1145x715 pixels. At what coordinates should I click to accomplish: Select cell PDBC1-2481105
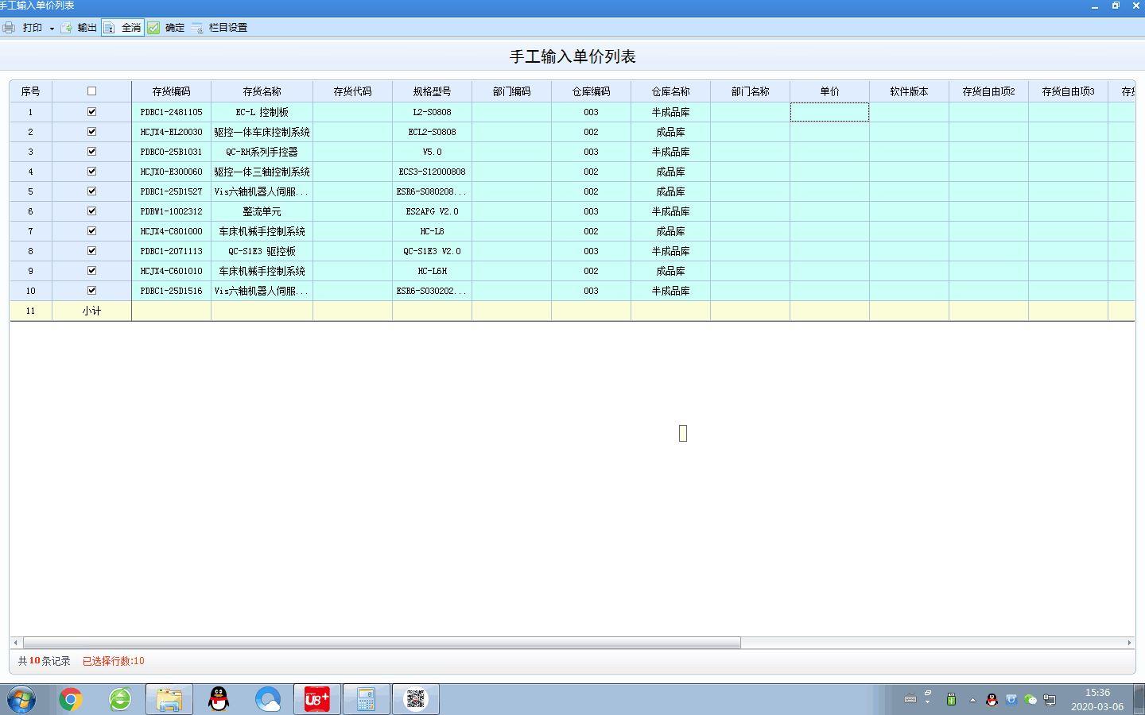coord(171,112)
